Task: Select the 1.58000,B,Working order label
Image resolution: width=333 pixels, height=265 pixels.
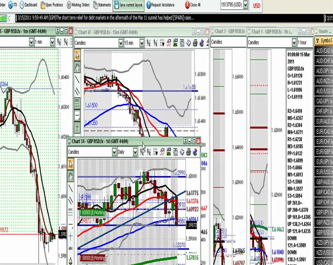Action: click(x=92, y=258)
